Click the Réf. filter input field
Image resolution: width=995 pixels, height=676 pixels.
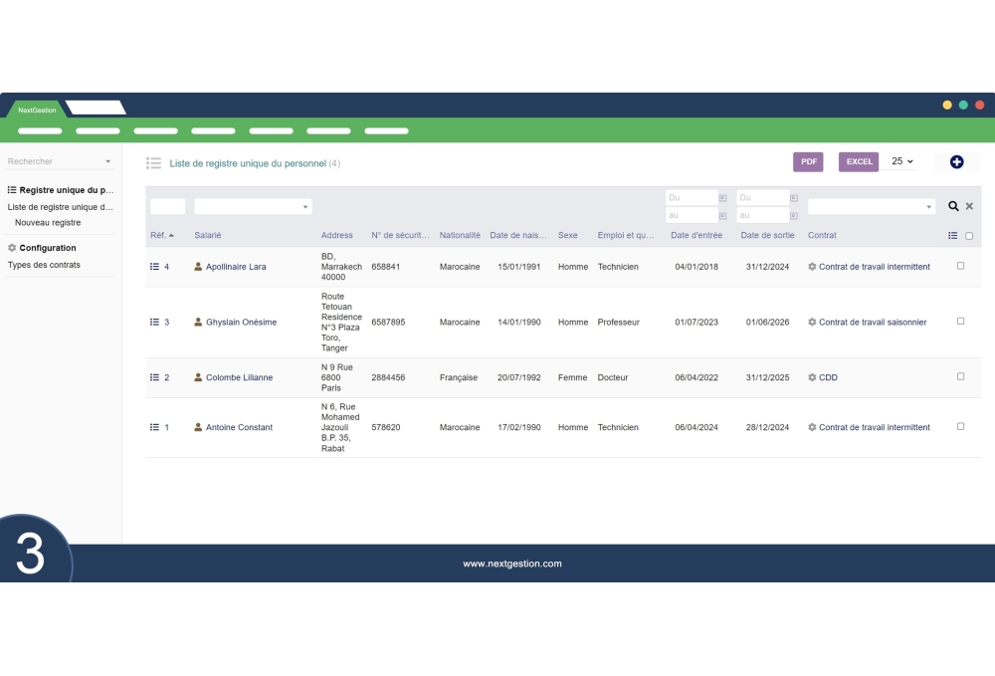pos(167,206)
